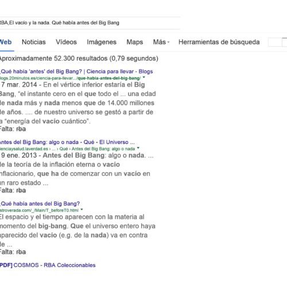287x287 pixels.
Task: Click the 'Aproximadamente 52.300 resultados' text
Action: [79, 59]
